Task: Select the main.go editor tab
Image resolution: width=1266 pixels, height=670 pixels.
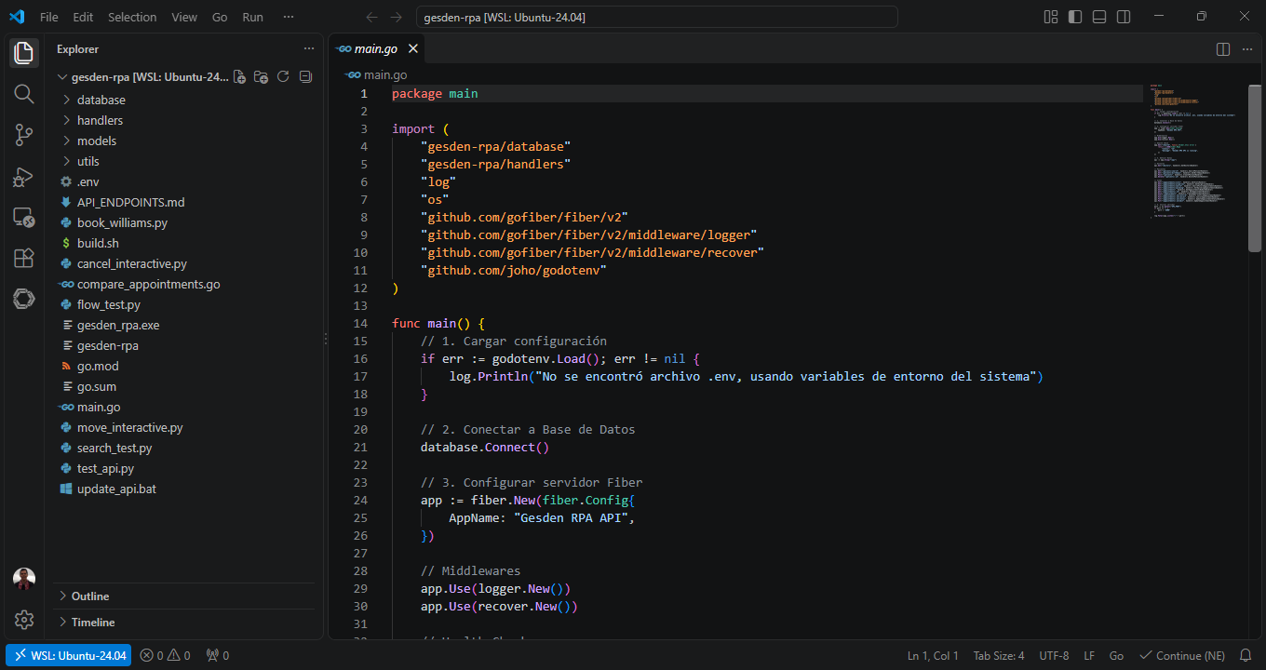Action: click(378, 49)
